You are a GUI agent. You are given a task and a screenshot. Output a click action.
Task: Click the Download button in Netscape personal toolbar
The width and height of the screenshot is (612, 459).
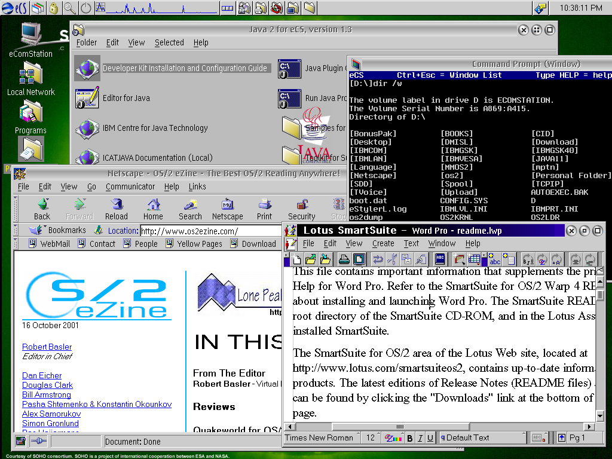coord(253,244)
